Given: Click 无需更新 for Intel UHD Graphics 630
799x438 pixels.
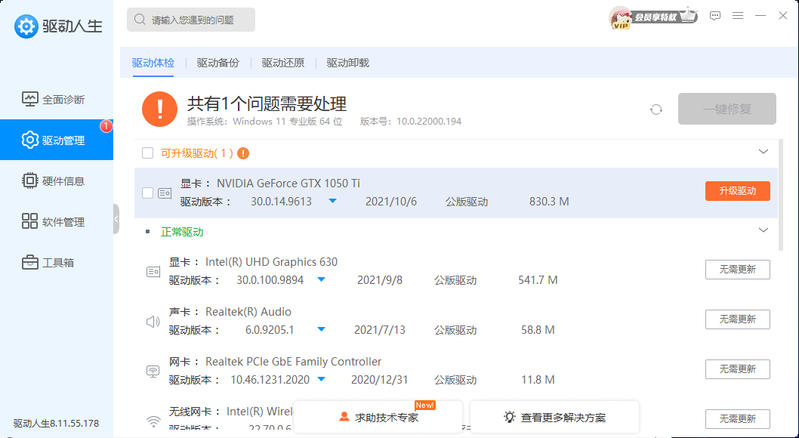Looking at the screenshot, I should (737, 270).
